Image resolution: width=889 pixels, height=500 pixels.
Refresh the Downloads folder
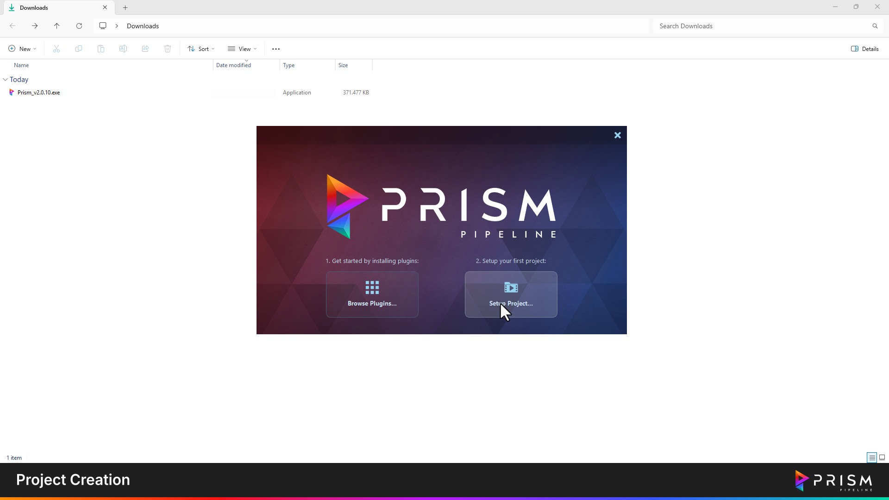pyautogui.click(x=79, y=26)
